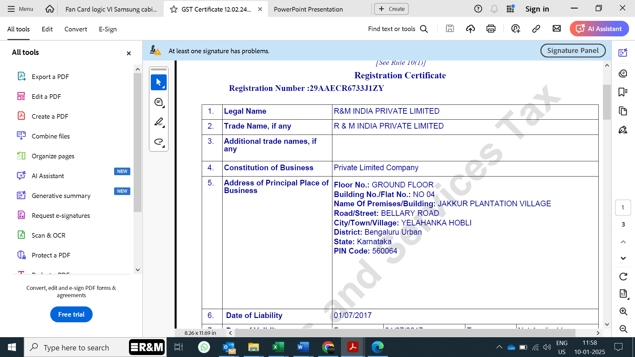Click the zoom out magnifier
This screenshot has height=357, width=635.
[x=623, y=329]
